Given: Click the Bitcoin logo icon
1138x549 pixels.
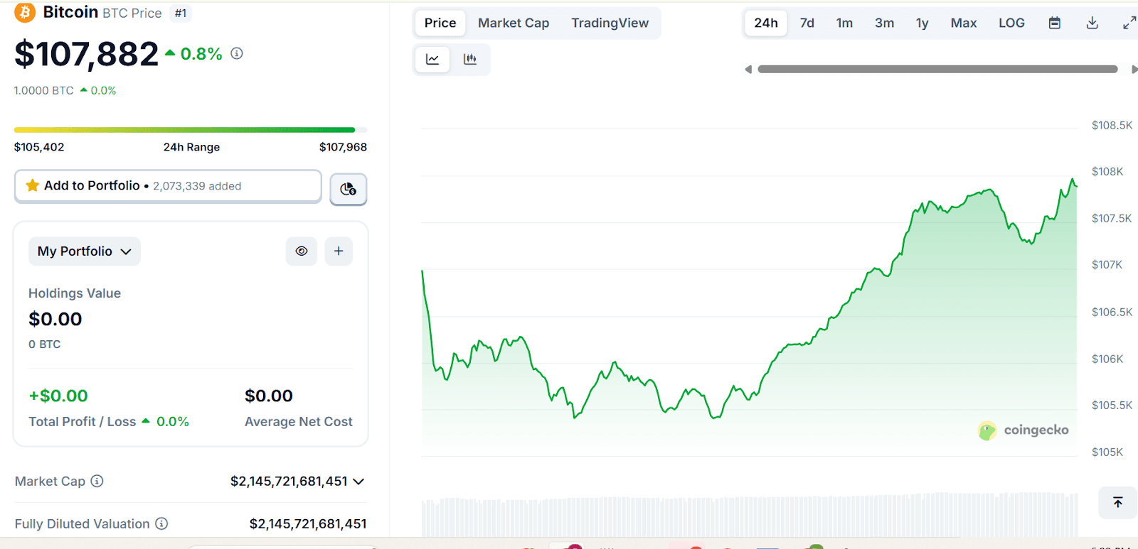Looking at the screenshot, I should pyautogui.click(x=25, y=13).
